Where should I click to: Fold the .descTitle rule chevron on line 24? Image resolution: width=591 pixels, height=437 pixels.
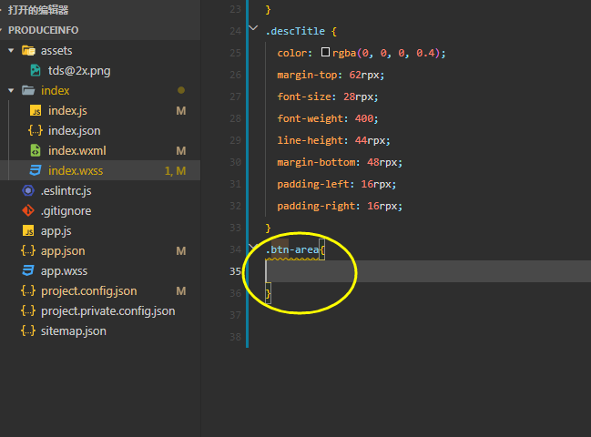[x=253, y=28]
